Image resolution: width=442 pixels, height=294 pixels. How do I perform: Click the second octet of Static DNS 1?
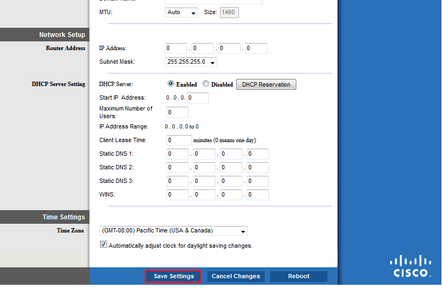[205, 154]
